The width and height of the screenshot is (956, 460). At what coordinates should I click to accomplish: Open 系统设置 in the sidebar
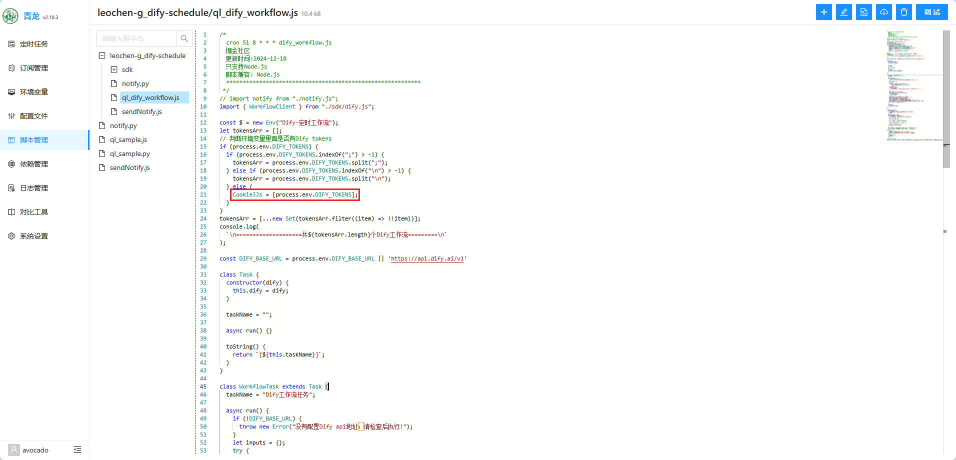tap(34, 236)
